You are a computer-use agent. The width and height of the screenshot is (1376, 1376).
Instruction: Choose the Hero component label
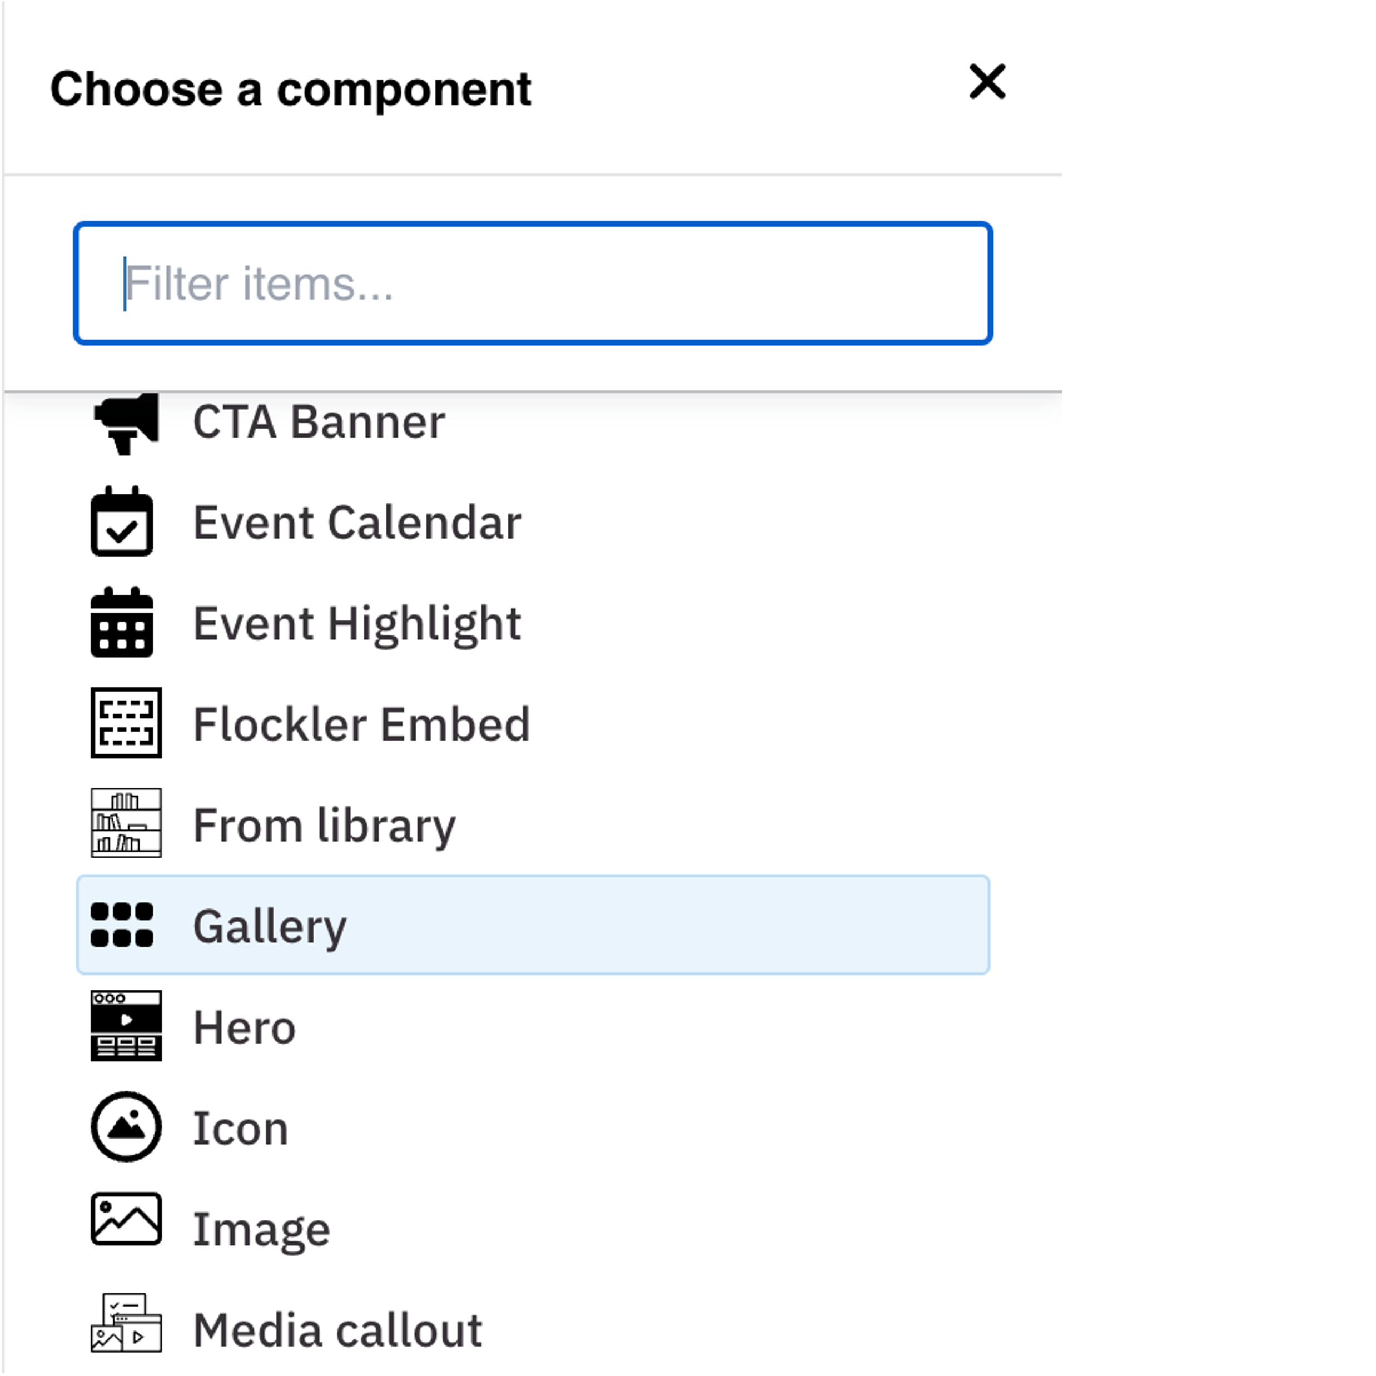pyautogui.click(x=244, y=1029)
